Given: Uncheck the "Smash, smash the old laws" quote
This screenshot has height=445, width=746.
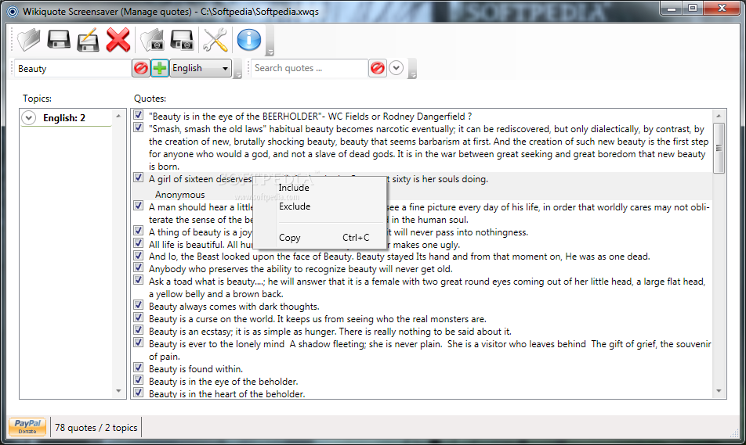Looking at the screenshot, I should click(x=139, y=127).
